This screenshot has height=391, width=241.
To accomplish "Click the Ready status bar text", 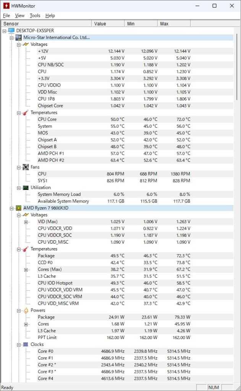I will 7,388.
